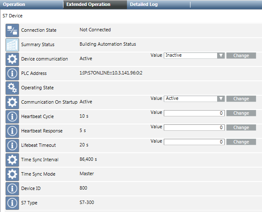262x212 pixels.
Task: Open the Device communication value dropdown
Action: 221,55
